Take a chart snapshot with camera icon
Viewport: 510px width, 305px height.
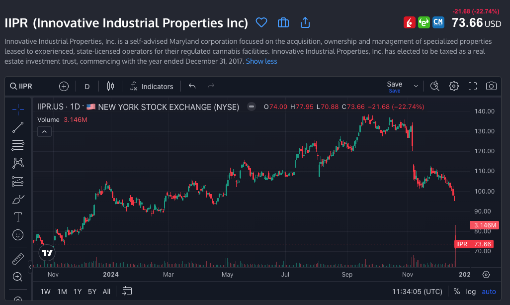point(491,86)
